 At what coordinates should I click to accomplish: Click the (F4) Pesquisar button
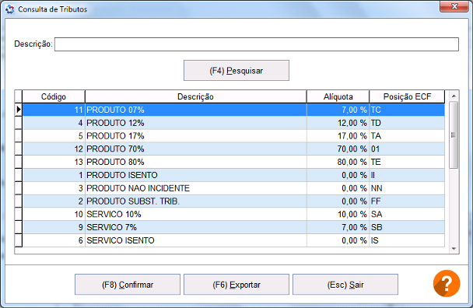(x=236, y=71)
